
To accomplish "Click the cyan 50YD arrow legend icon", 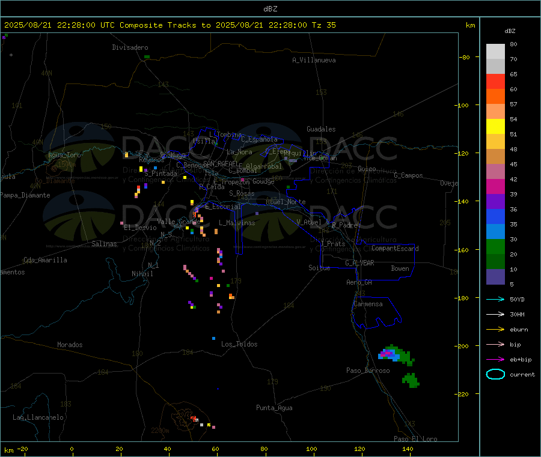I will point(495,299).
